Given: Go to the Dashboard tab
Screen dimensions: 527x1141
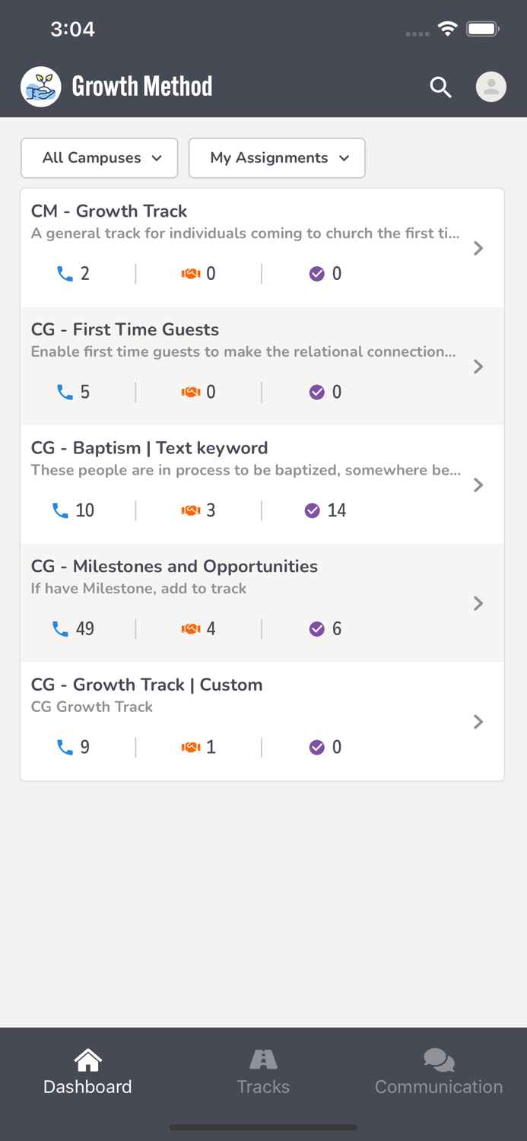Looking at the screenshot, I should click(x=87, y=1071).
